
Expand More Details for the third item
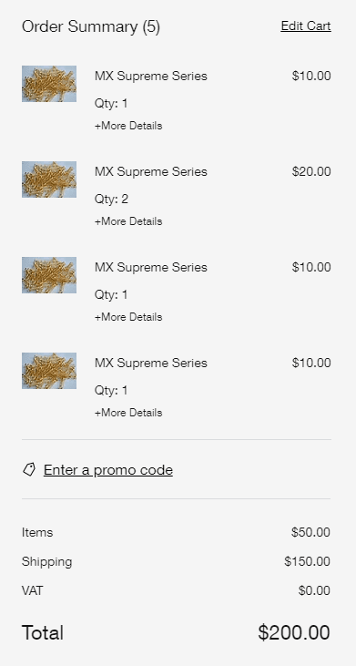pyautogui.click(x=128, y=317)
